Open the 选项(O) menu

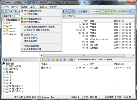[43, 7]
